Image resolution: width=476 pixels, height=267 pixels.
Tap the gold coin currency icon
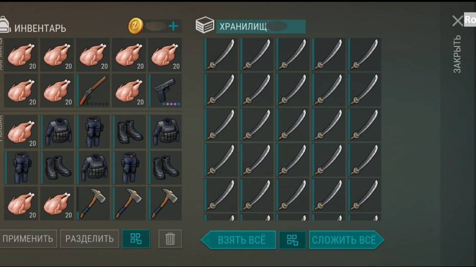click(135, 26)
